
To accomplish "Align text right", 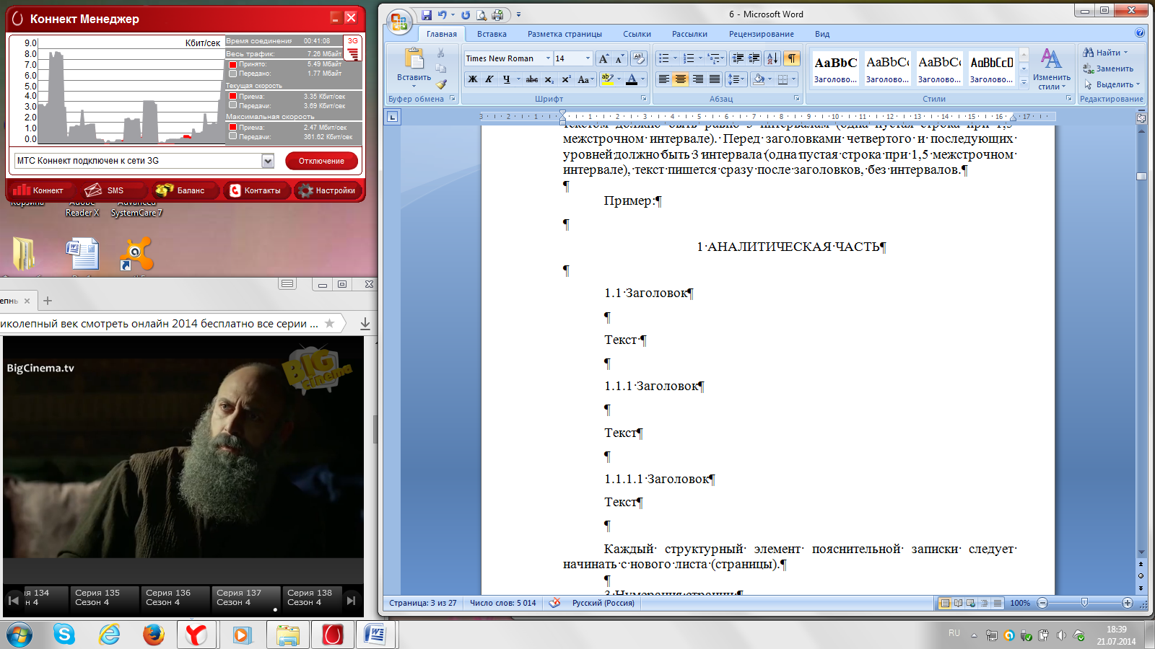I will pos(697,79).
